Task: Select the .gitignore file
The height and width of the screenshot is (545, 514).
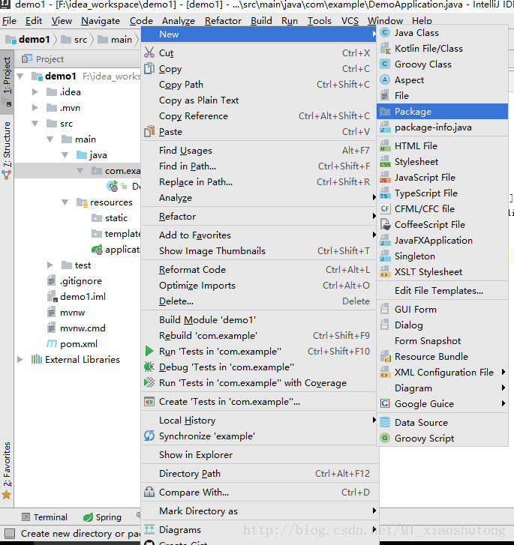Action: [x=74, y=280]
